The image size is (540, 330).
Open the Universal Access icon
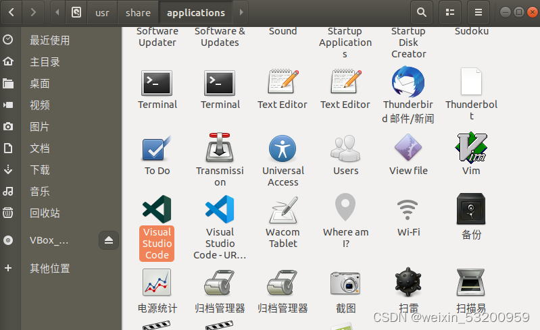pyautogui.click(x=283, y=148)
